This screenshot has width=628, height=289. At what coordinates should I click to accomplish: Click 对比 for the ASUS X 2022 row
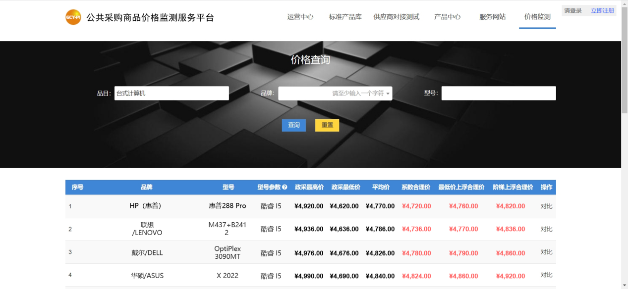(546, 275)
